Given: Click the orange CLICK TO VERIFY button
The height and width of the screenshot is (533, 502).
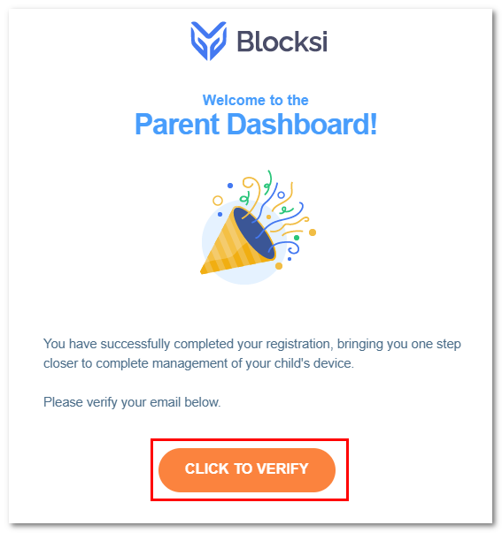Looking at the screenshot, I should point(247,469).
